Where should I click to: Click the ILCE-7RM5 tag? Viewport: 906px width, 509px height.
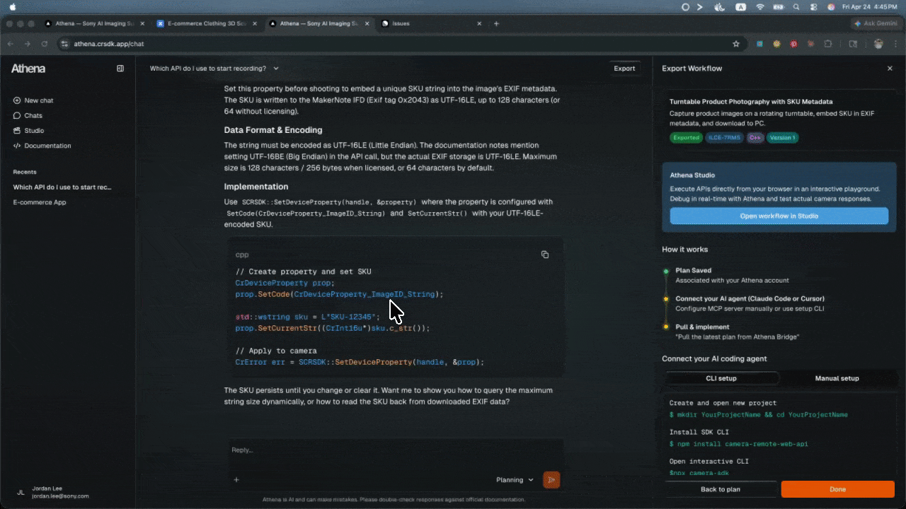pyautogui.click(x=724, y=138)
